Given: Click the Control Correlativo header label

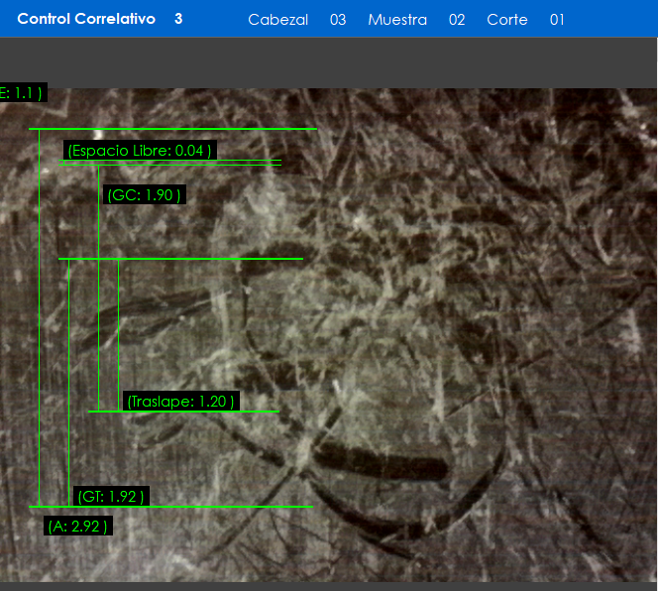Looking at the screenshot, I should (86, 19).
